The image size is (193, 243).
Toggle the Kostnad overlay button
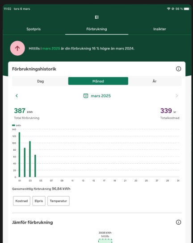point(21,201)
